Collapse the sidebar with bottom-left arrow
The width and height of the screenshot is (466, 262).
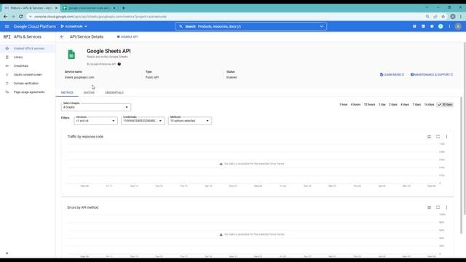coord(7,253)
